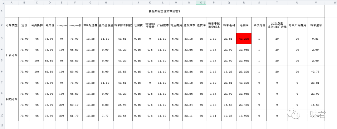Click the 40.30% 毛利率 cell
The height and width of the screenshot is (129, 337).
[244, 82]
